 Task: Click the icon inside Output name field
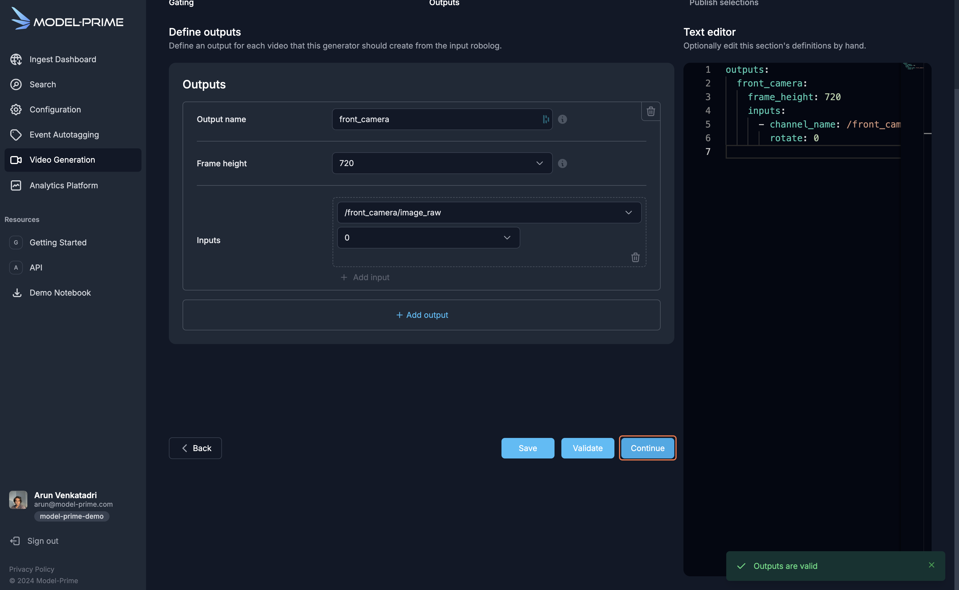[x=545, y=119]
